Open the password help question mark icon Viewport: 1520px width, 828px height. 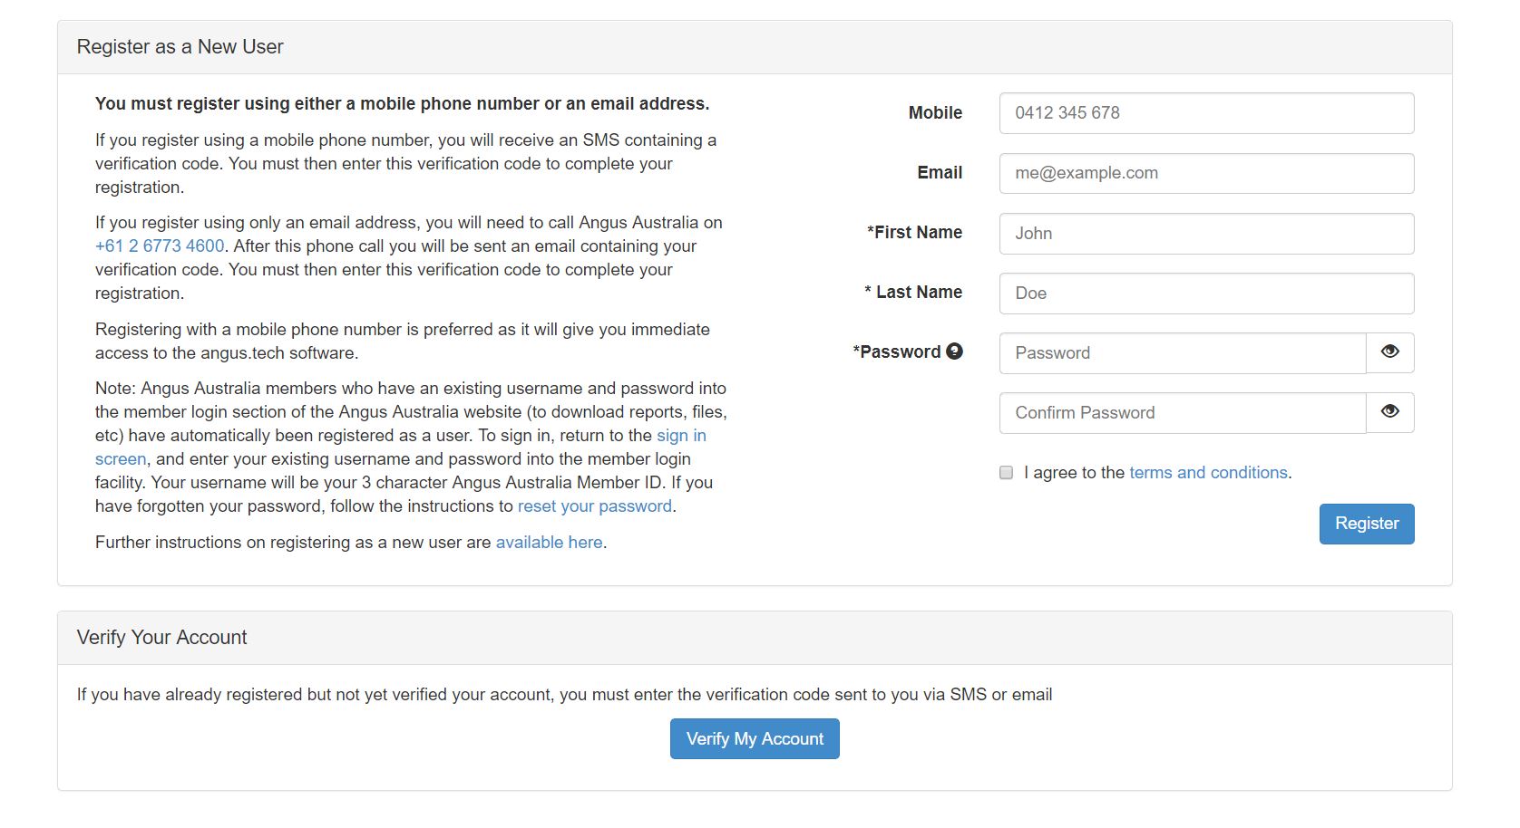coord(954,351)
